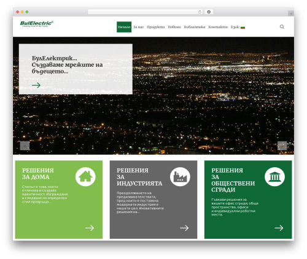Click arrow in ИНДУСТРИЯТА card
The image size is (307, 259).
(x=184, y=228)
